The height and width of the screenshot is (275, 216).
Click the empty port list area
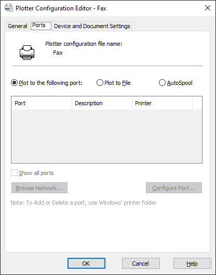tap(106, 136)
